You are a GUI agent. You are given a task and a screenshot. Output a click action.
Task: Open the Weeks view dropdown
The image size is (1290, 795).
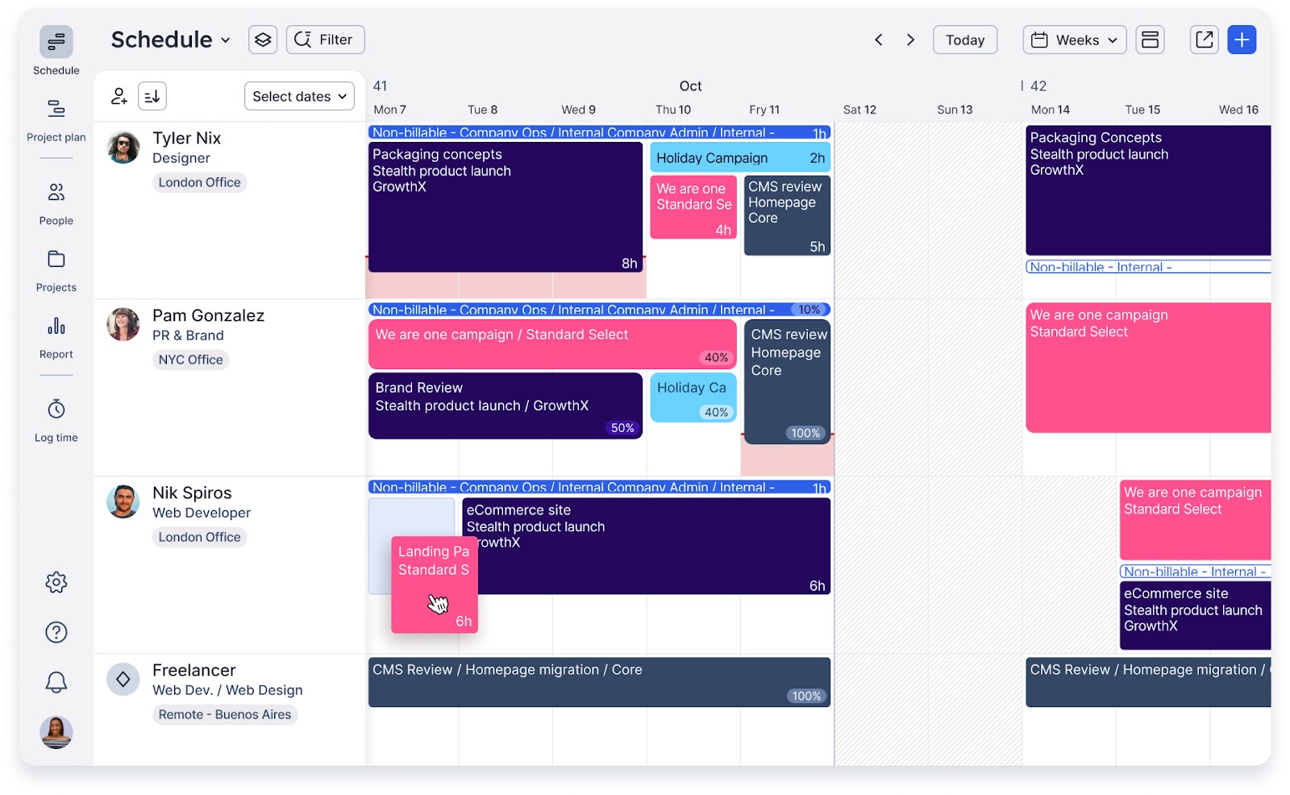pos(1074,40)
